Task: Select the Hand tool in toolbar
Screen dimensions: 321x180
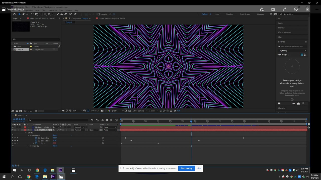Action: [23, 14]
